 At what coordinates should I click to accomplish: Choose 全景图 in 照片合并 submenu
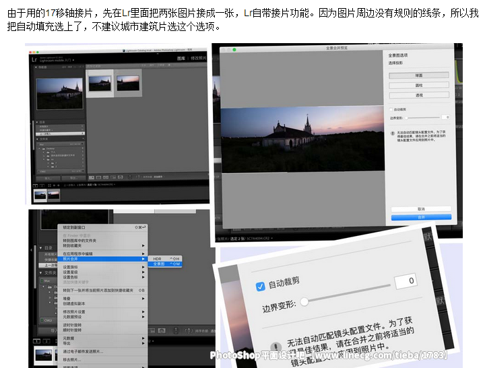tap(165, 264)
